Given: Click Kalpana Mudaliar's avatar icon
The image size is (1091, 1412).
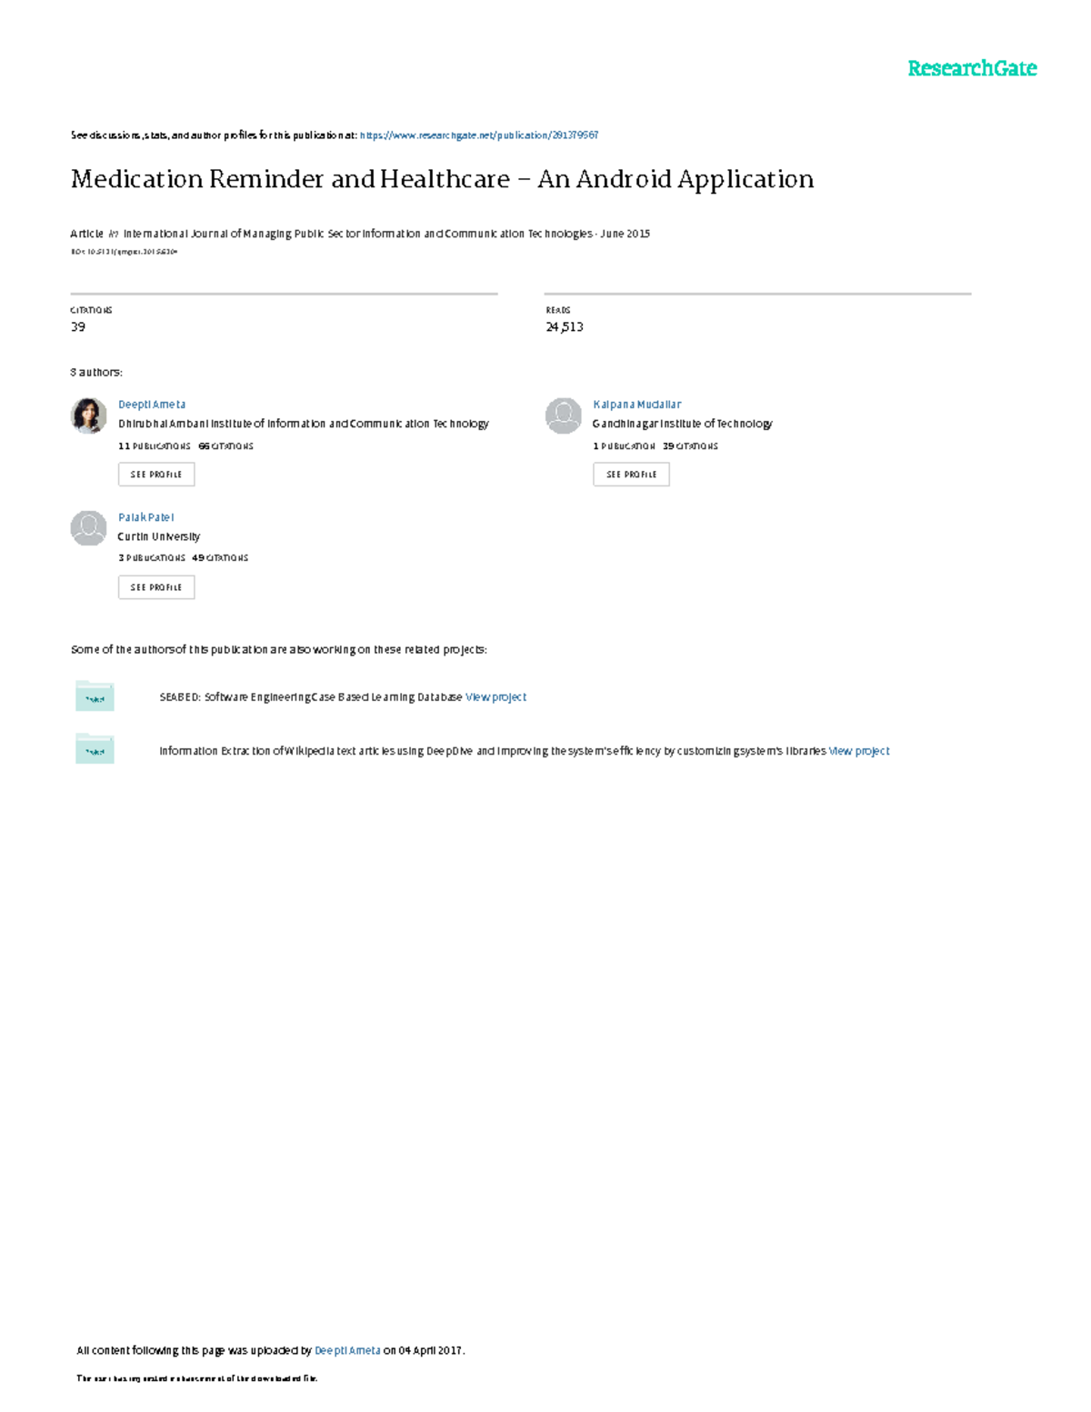Looking at the screenshot, I should pyautogui.click(x=564, y=416).
